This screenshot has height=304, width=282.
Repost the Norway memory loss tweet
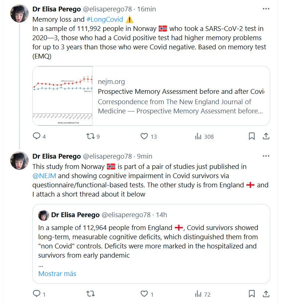[90, 136]
